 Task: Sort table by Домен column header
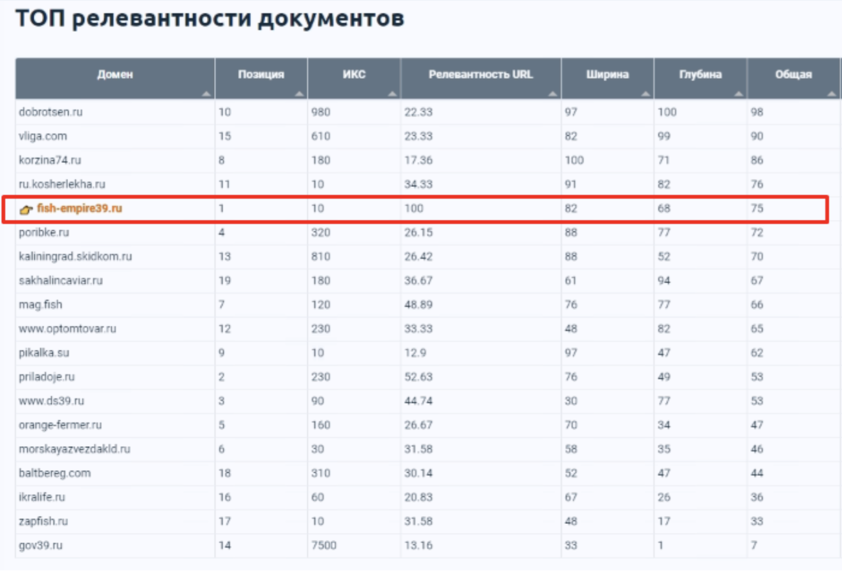[x=115, y=78]
